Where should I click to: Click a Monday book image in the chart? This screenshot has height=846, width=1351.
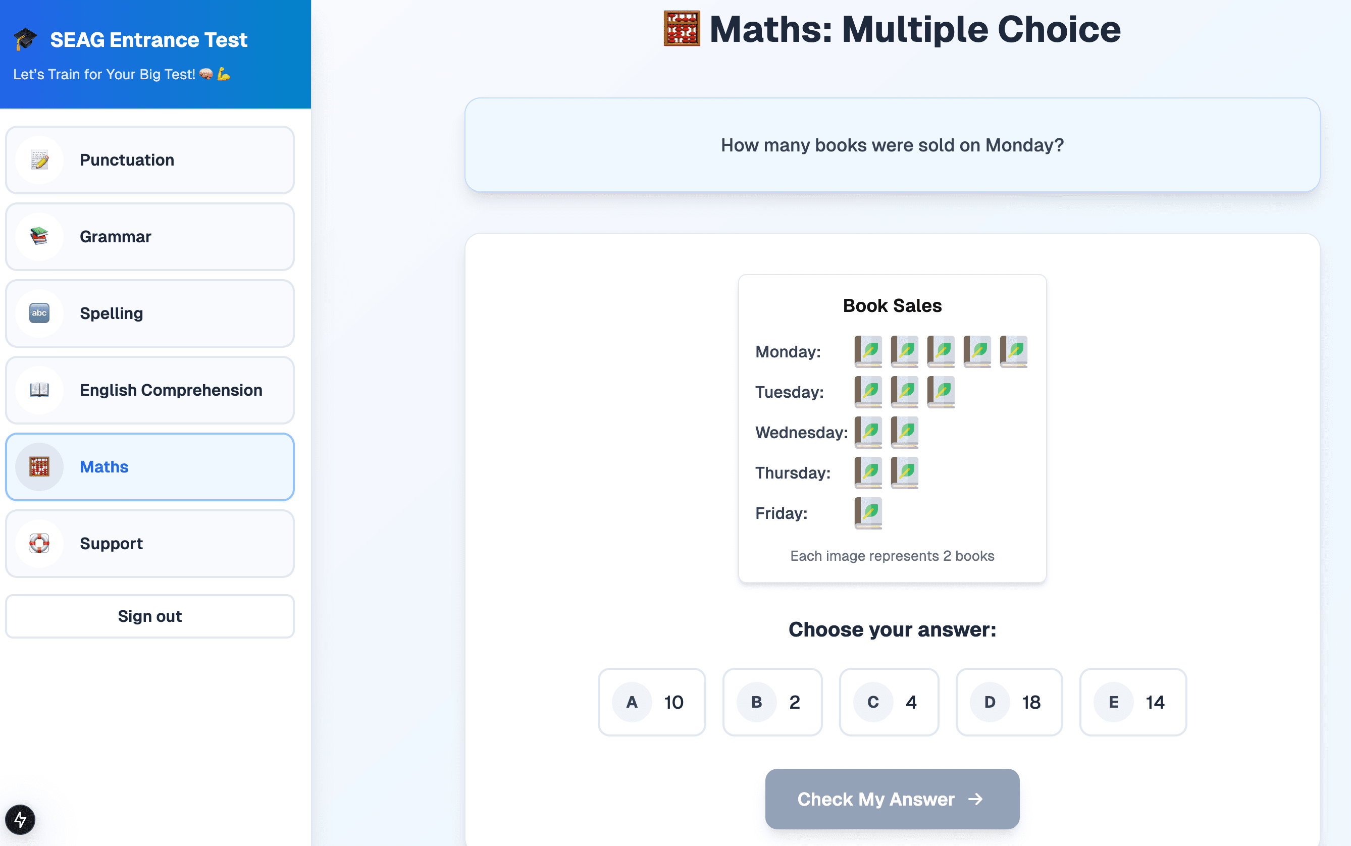tap(868, 351)
